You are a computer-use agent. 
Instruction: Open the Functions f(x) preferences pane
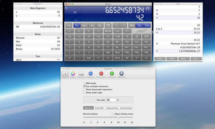[x=91, y=75]
